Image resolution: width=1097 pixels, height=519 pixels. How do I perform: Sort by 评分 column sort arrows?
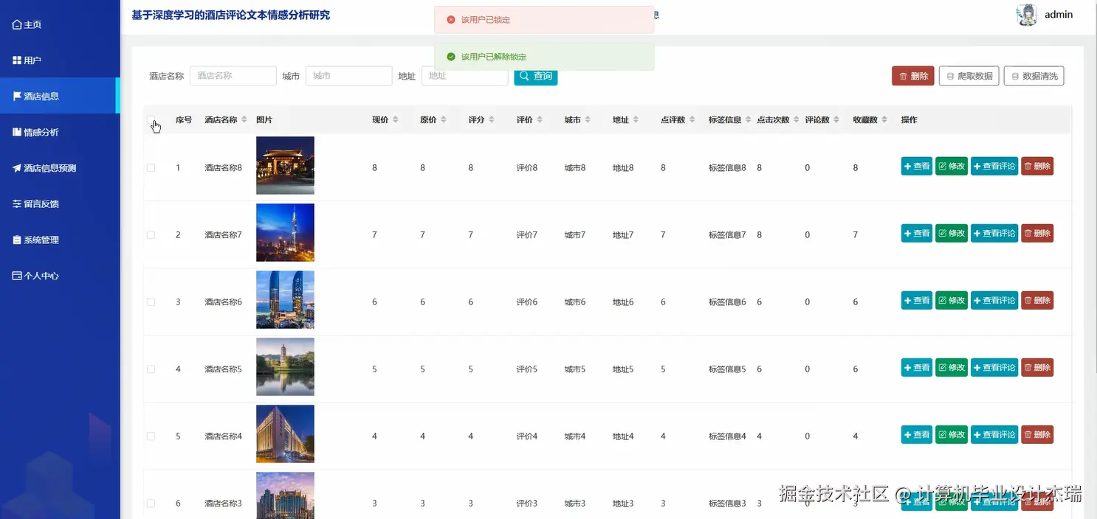click(491, 120)
